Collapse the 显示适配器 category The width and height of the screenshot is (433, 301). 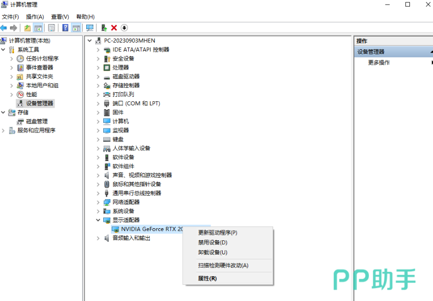(x=98, y=220)
